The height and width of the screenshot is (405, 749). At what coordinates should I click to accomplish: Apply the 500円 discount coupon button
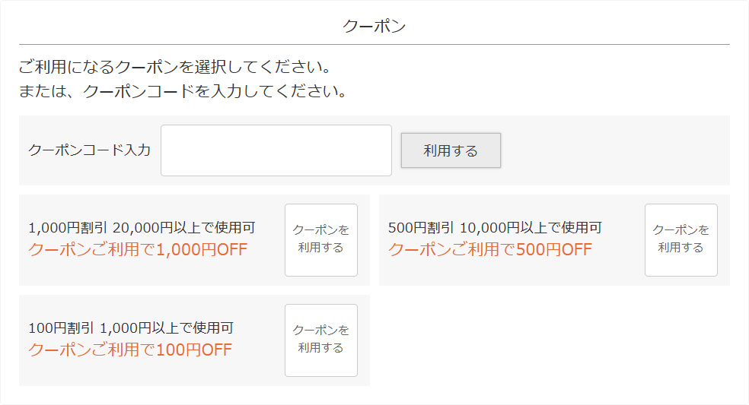680,239
